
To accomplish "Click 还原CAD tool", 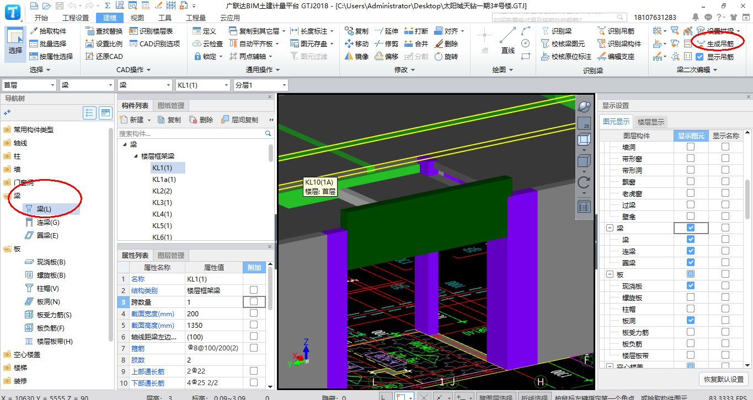I will (x=104, y=56).
